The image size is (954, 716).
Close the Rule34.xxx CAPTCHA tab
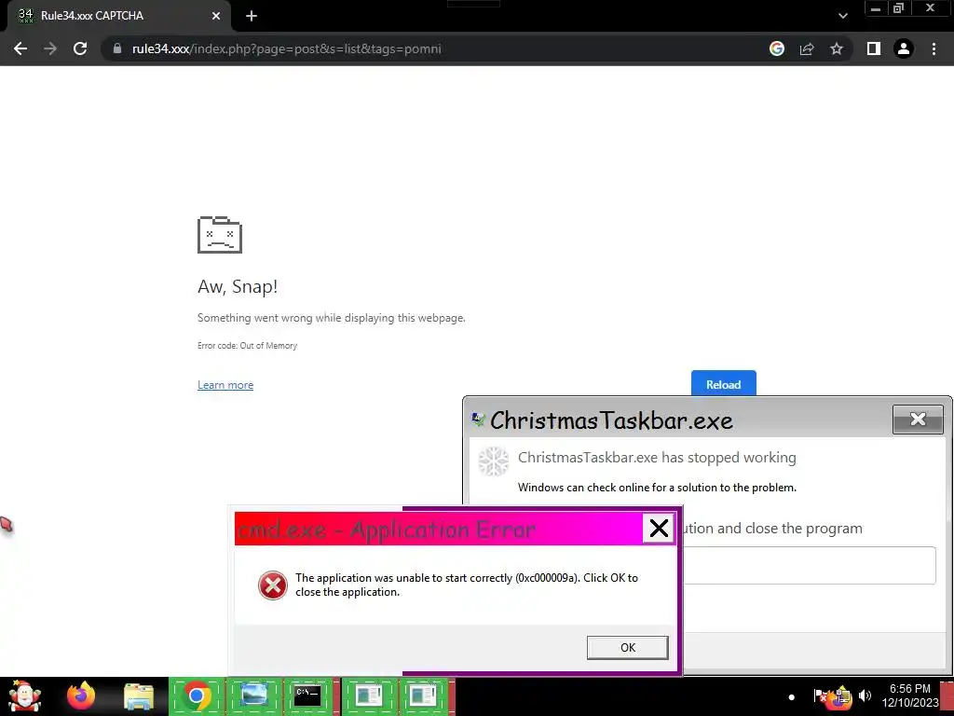point(216,16)
